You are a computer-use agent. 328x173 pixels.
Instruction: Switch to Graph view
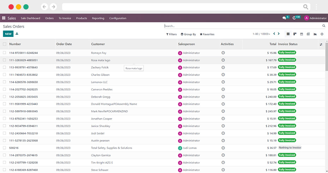point(315,34)
